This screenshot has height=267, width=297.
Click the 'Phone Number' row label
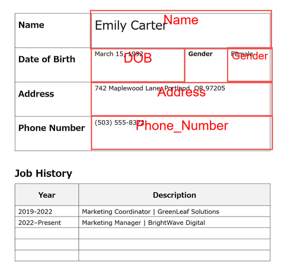coord(52,128)
